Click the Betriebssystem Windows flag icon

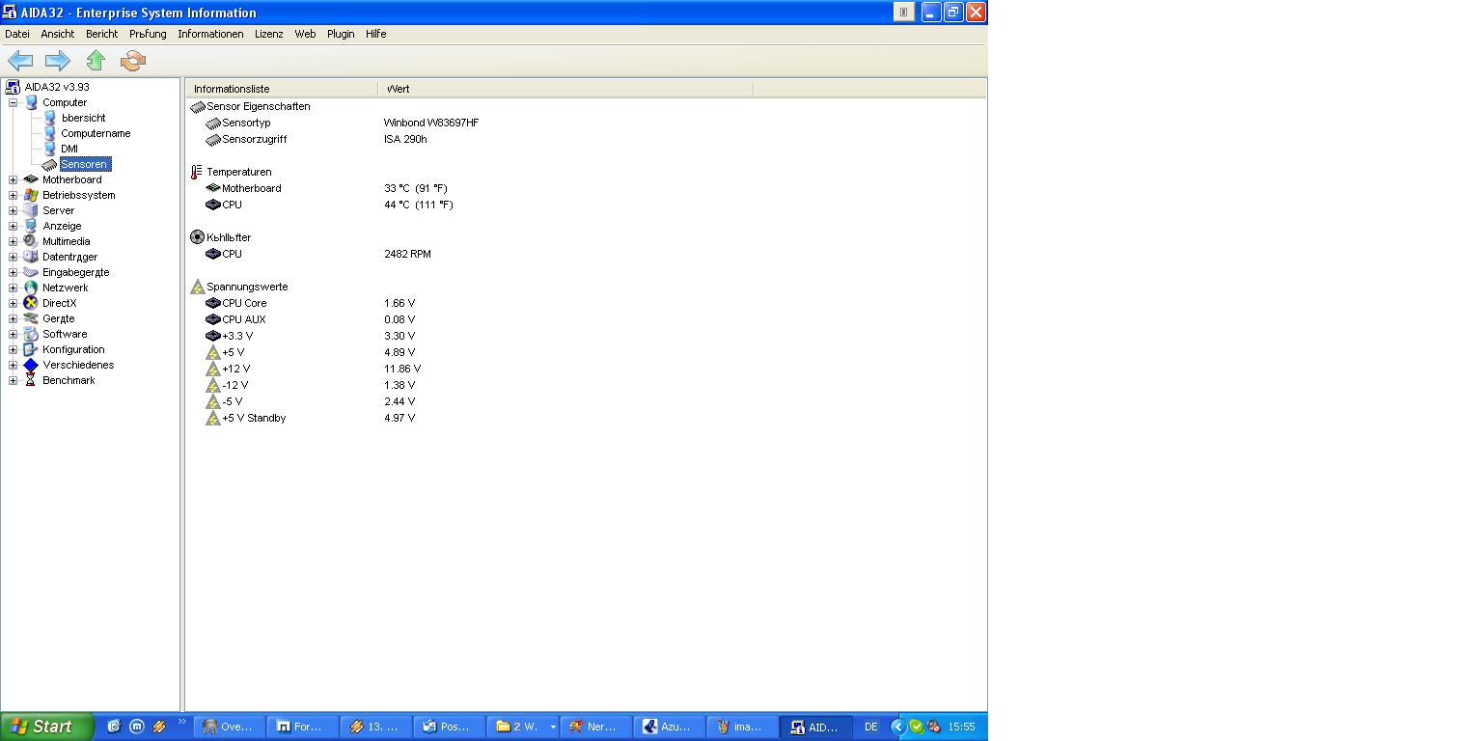31,195
